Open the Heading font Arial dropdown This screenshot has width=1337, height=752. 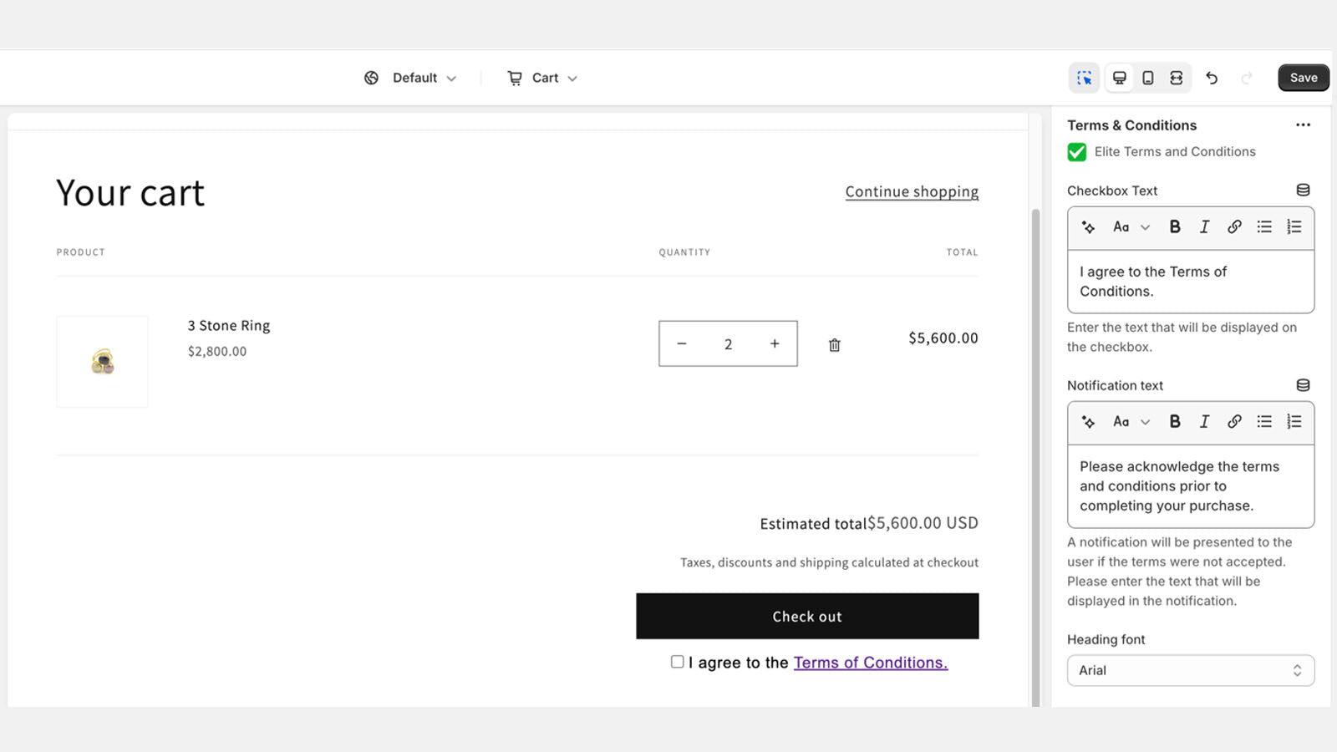pyautogui.click(x=1190, y=670)
